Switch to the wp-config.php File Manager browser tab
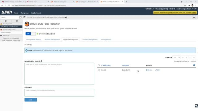 point(87,2)
